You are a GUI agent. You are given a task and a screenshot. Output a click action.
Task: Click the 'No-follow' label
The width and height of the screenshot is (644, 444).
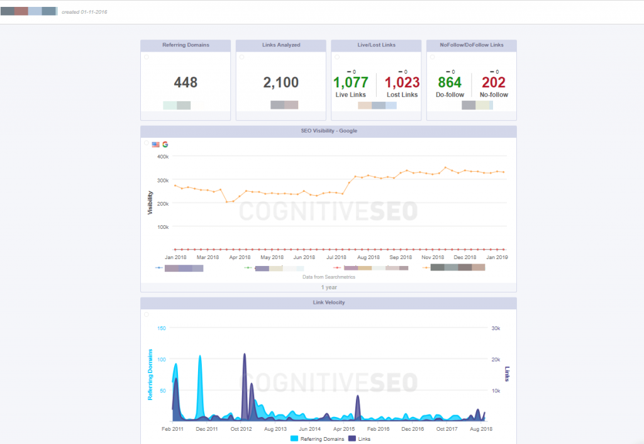tap(494, 95)
